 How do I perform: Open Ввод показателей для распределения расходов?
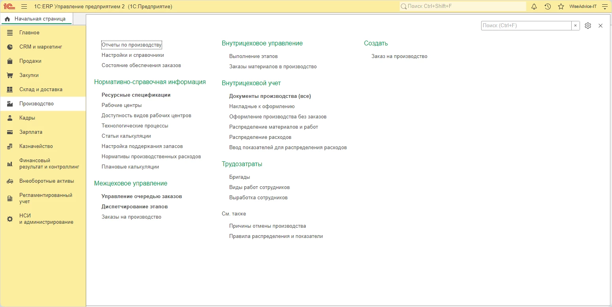tap(288, 148)
